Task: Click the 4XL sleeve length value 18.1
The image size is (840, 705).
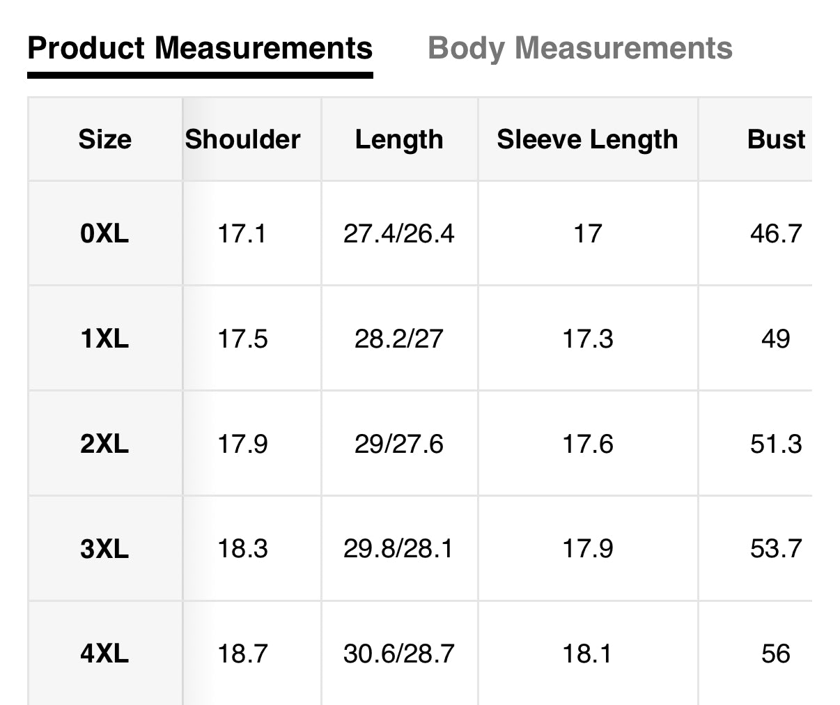Action: pyautogui.click(x=587, y=653)
